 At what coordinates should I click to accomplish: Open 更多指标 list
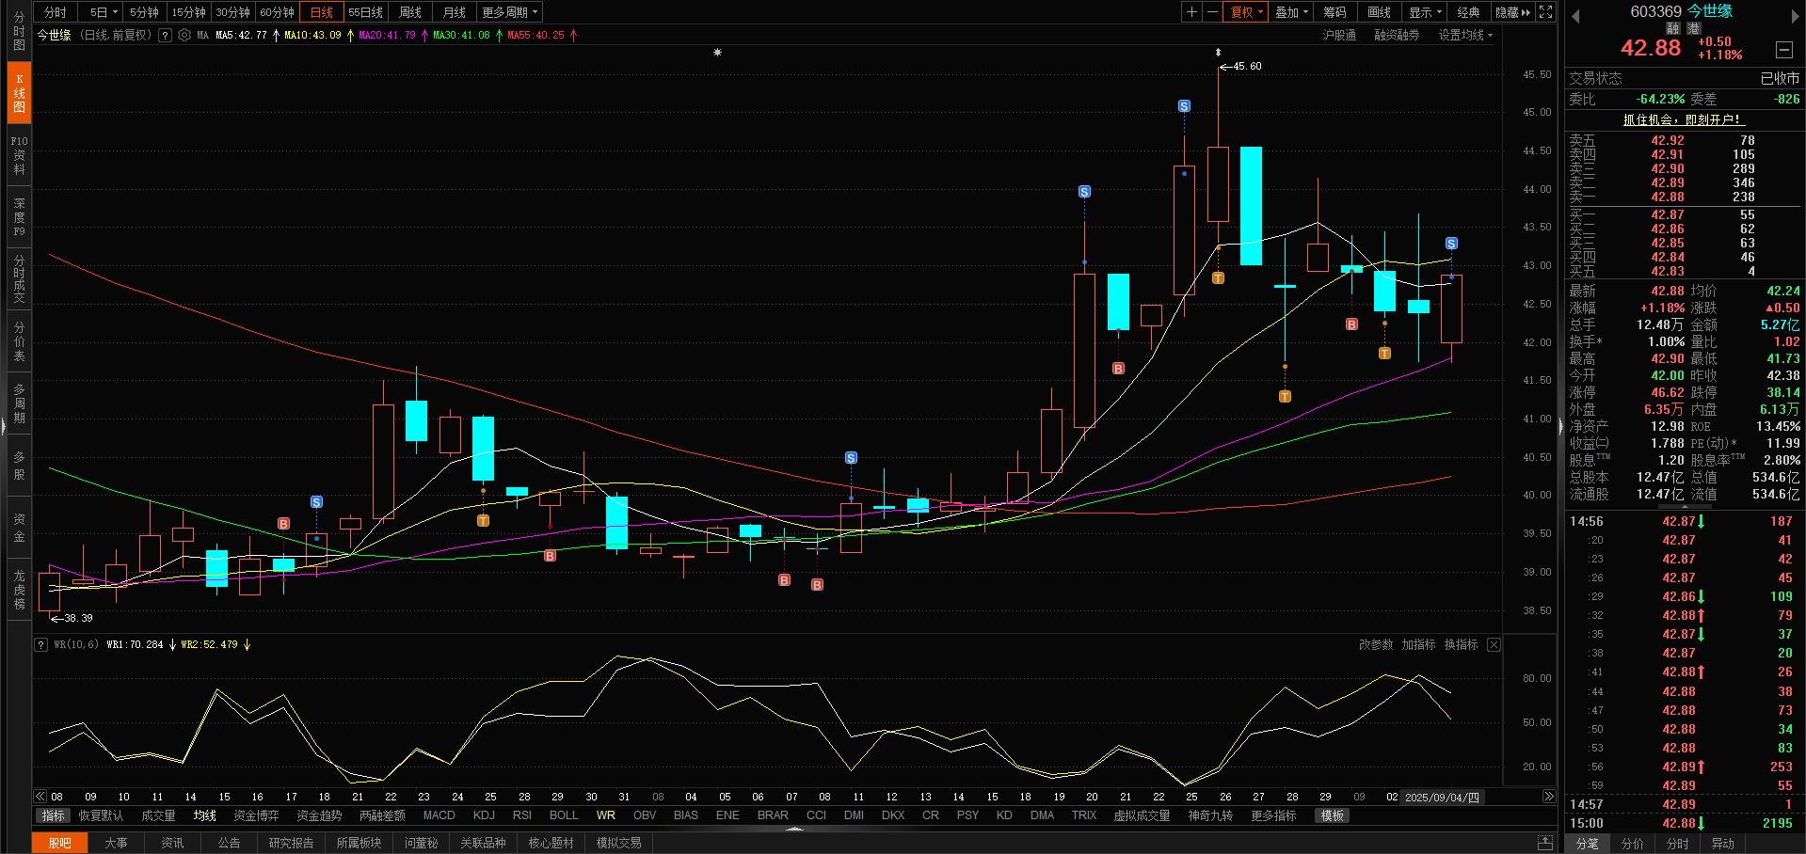(1273, 815)
